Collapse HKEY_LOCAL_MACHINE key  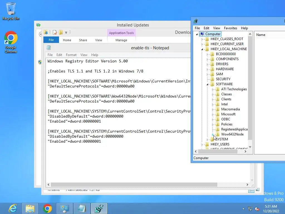[x=202, y=49]
